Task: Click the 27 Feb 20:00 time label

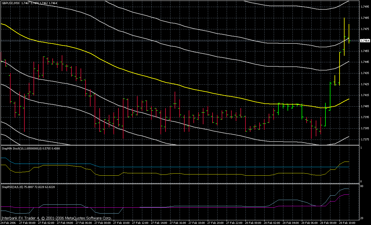Action: click(215, 223)
